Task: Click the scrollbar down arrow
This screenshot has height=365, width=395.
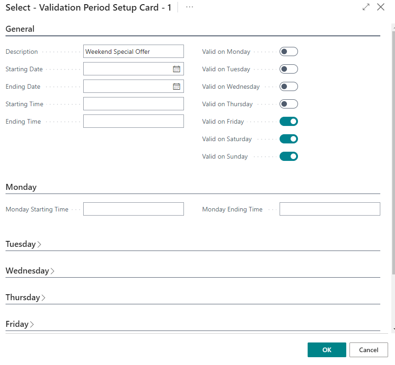Action: point(394,329)
